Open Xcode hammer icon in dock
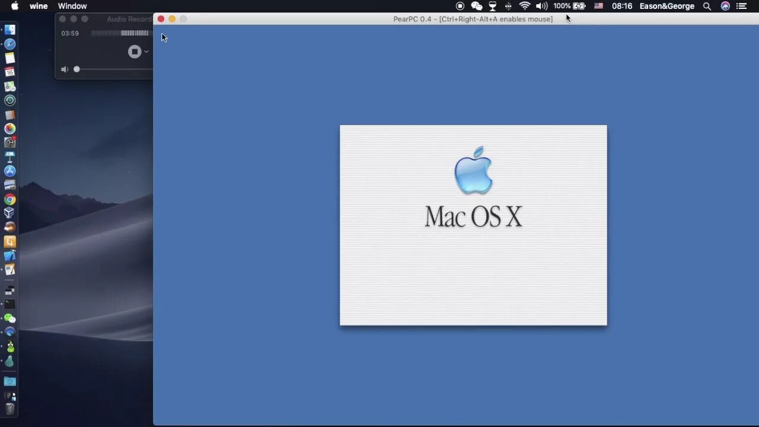The width and height of the screenshot is (759, 427). coord(10,256)
